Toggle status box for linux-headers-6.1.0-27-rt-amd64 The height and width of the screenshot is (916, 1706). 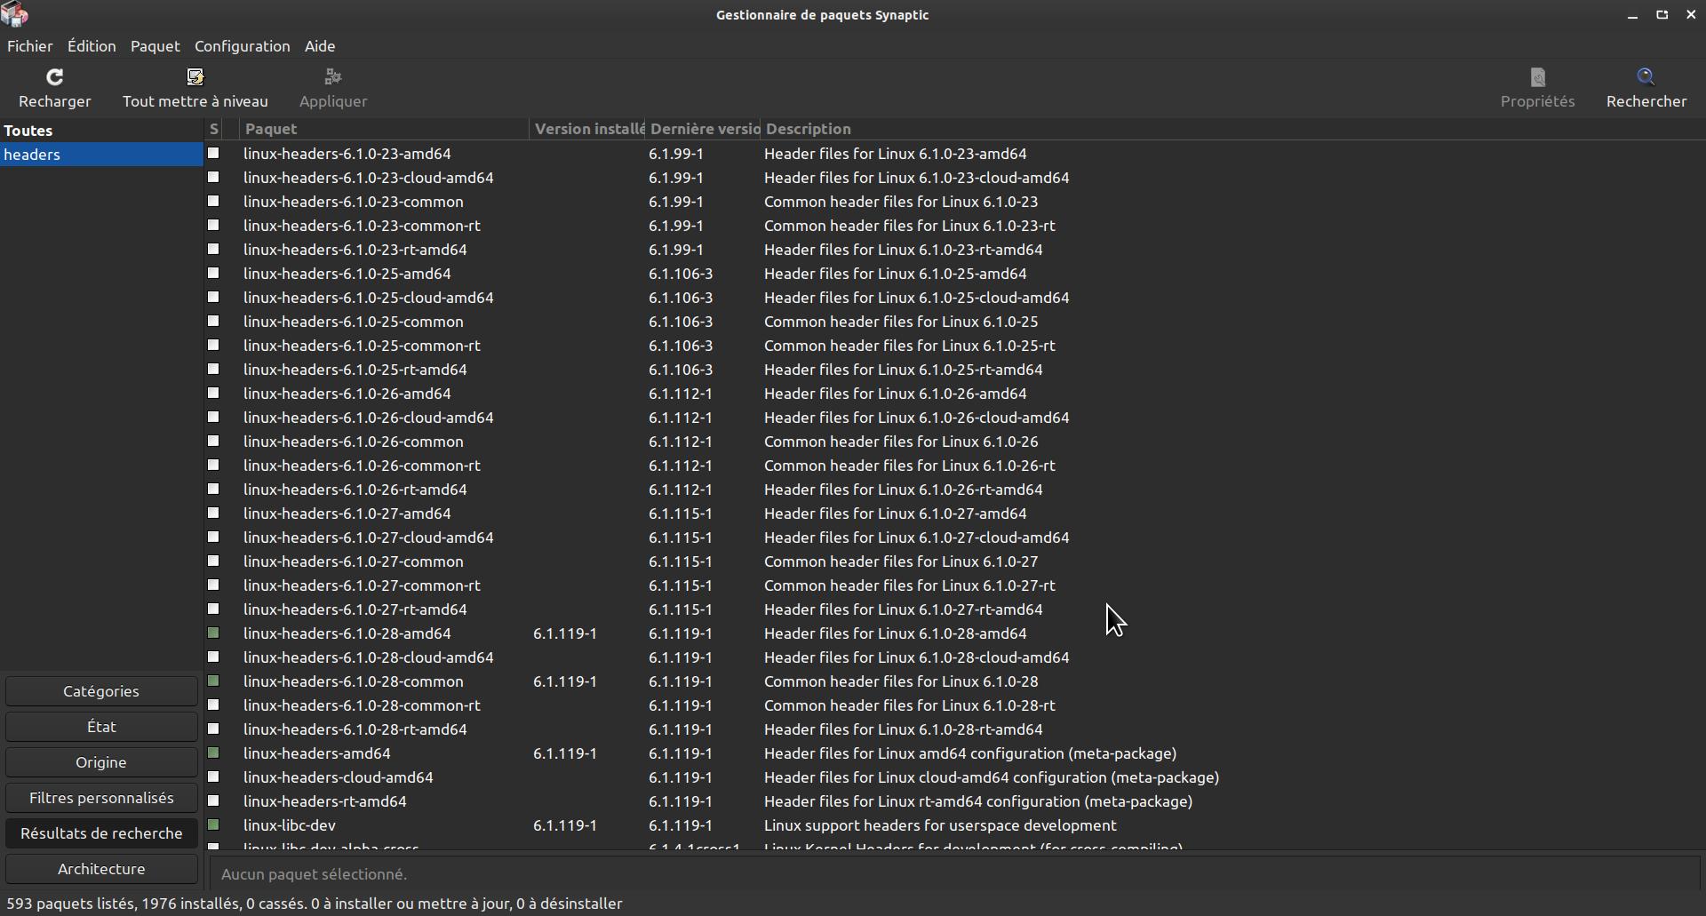pos(213,609)
